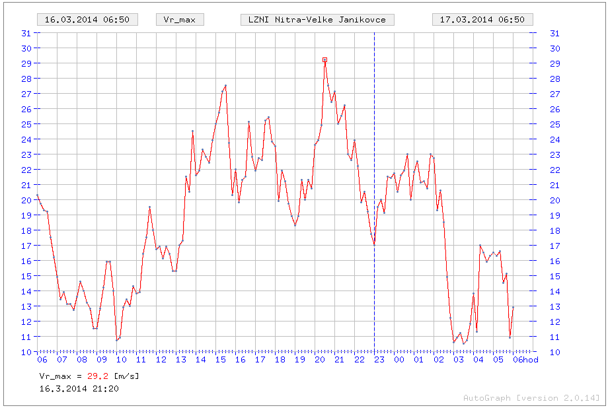Click value 31 on the left vertical axis
Viewport: 608px width, 408px height.
(x=26, y=33)
